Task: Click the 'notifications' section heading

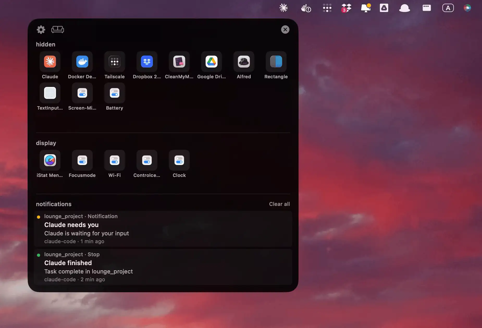Action: point(54,204)
